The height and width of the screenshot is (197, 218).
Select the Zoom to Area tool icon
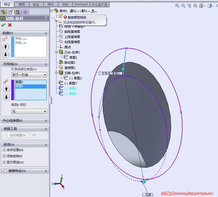183,5
